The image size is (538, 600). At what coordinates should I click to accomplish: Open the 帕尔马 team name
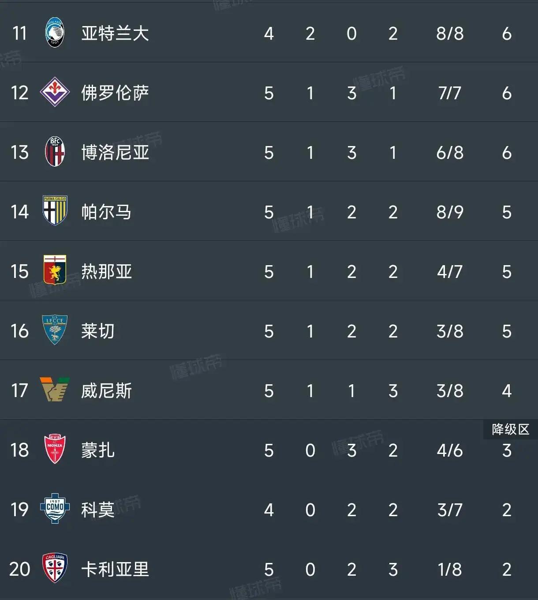click(x=106, y=212)
